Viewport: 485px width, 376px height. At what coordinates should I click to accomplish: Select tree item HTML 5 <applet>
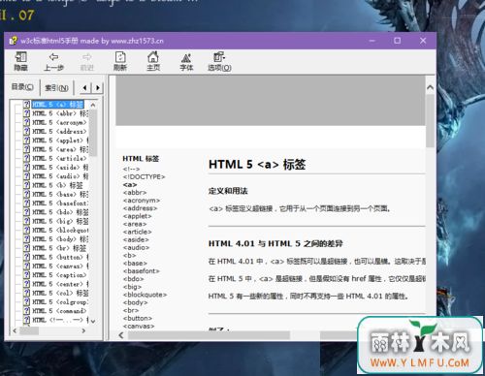pyautogui.click(x=60, y=141)
